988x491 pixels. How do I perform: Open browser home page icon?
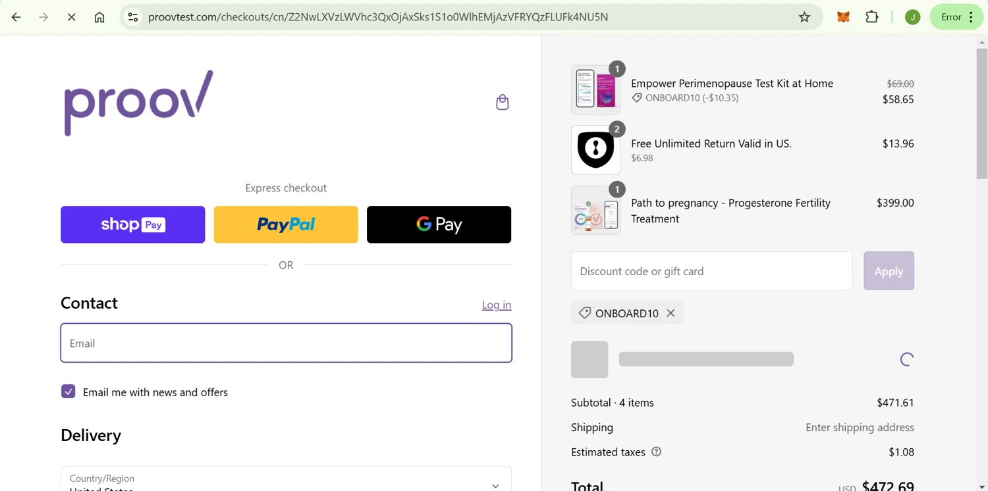(x=99, y=17)
